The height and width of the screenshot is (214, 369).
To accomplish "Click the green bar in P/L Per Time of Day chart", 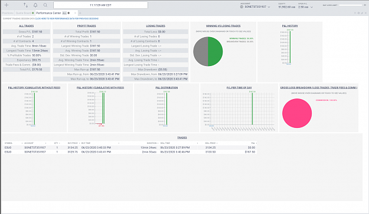I will point(252,108).
